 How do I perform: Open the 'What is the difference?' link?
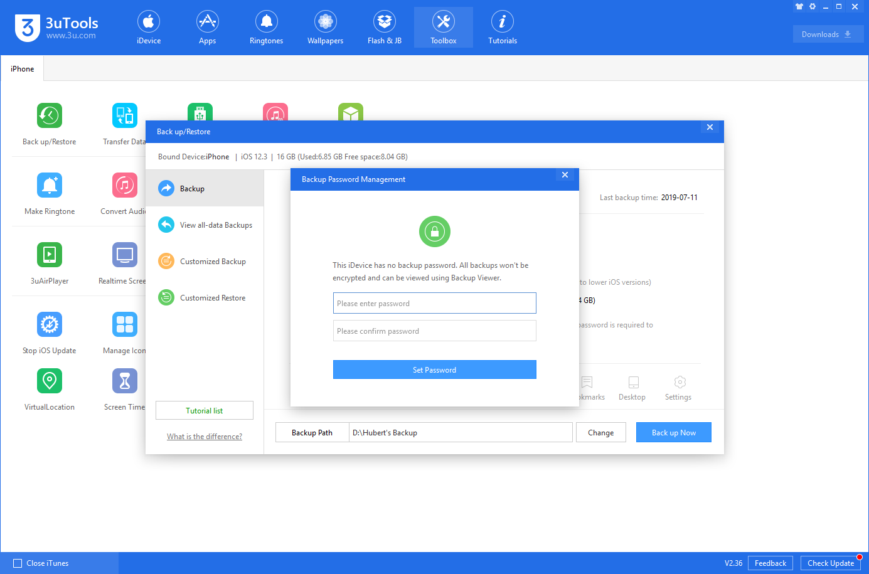[205, 437]
